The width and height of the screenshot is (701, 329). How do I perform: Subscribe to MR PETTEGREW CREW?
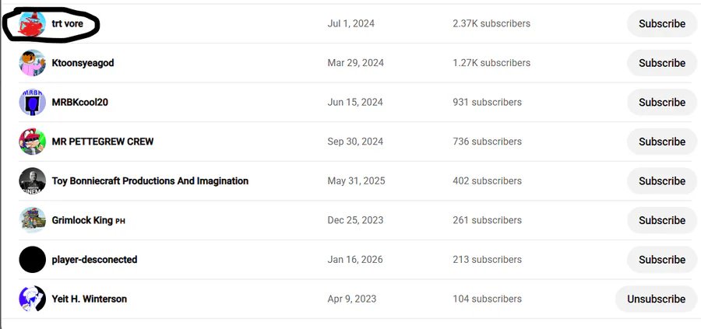[x=661, y=142]
